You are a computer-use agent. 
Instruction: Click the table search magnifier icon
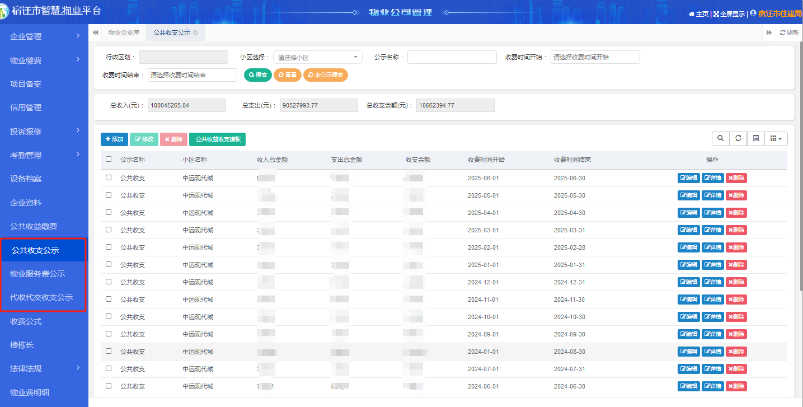coord(720,138)
